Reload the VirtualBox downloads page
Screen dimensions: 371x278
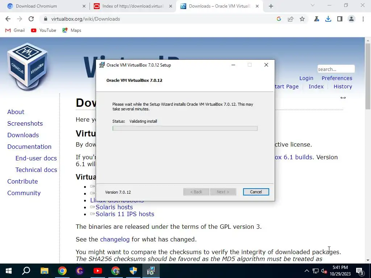(x=31, y=19)
